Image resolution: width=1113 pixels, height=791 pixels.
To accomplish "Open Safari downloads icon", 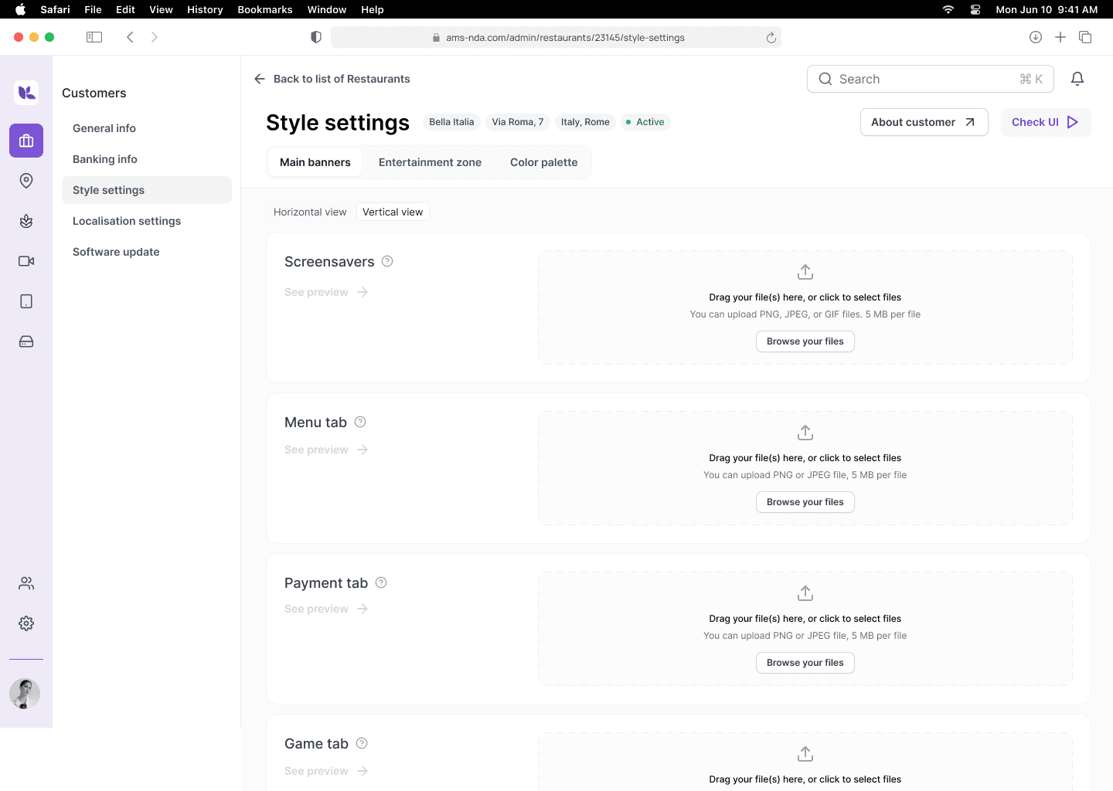I will 1036,37.
